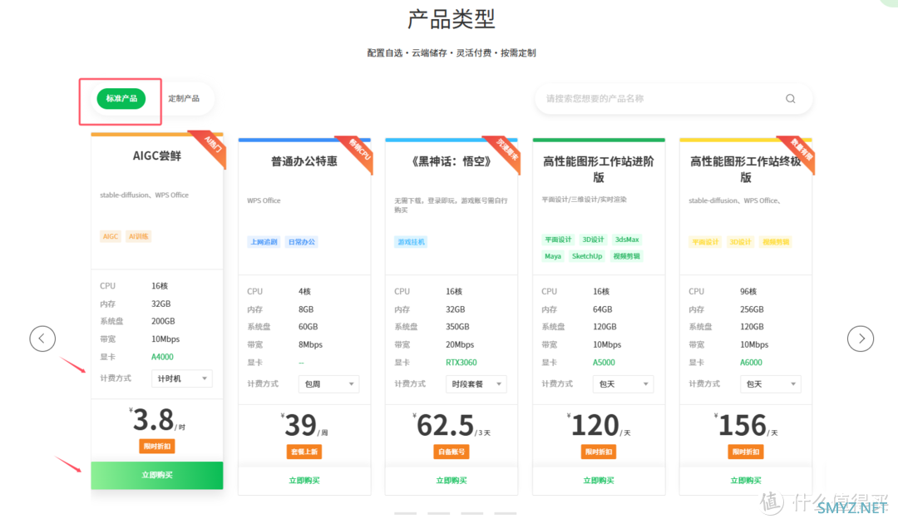This screenshot has height=524, width=898.
Task: Click the first carousel page indicator
Action: 406,513
